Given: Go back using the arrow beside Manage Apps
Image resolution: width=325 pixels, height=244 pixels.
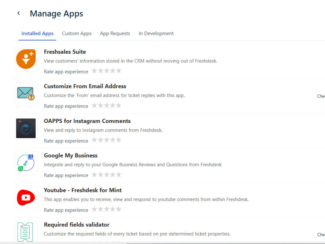Looking at the screenshot, I should (x=19, y=13).
